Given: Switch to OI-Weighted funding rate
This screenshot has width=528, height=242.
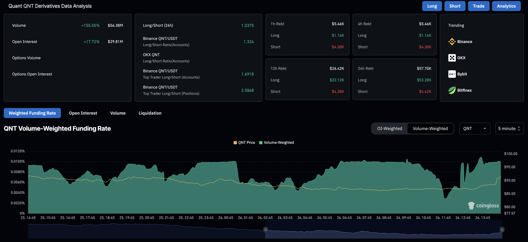Looking at the screenshot, I should 389,128.
